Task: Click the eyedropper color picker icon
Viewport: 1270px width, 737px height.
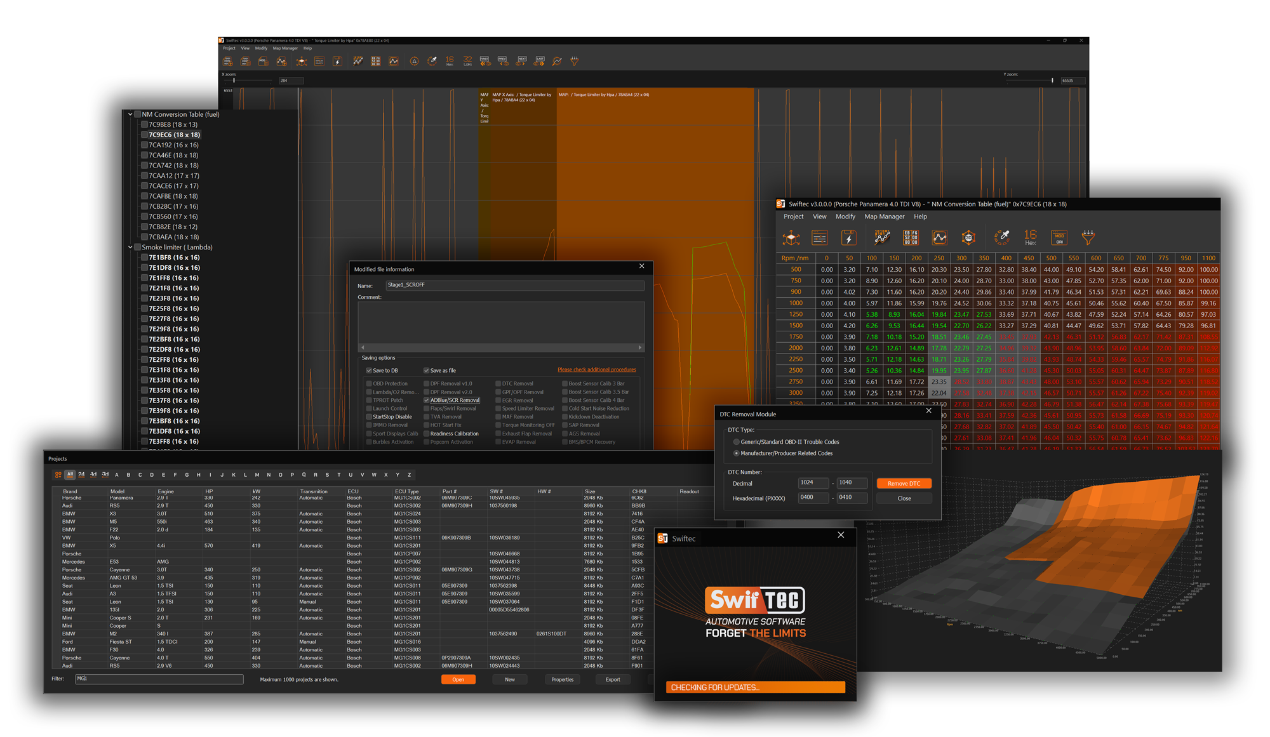Action: (1002, 238)
